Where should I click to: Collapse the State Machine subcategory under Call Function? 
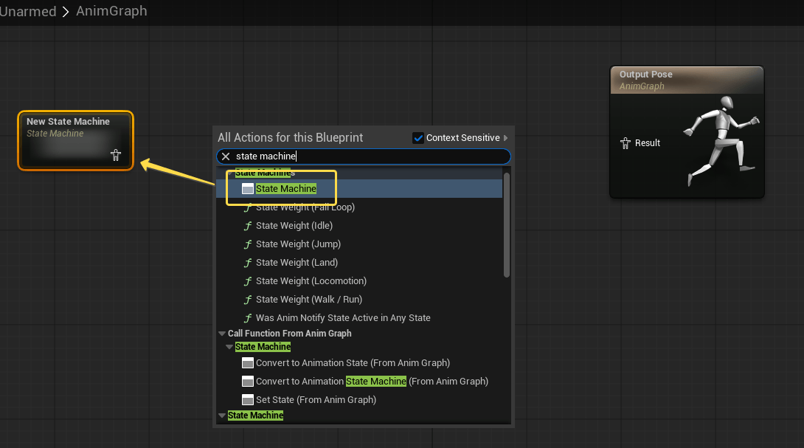(229, 347)
